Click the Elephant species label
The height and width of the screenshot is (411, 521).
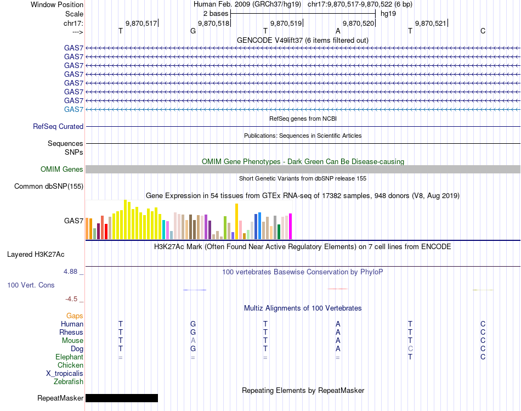coord(69,357)
